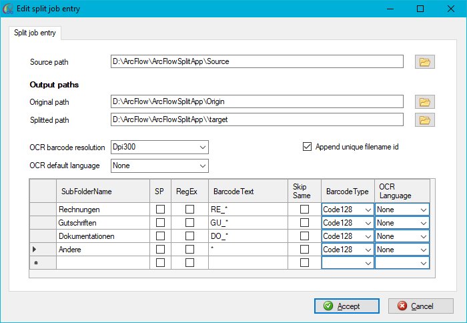Click the Splitted path input field
This screenshot has height=323, width=467.
tap(257, 119)
